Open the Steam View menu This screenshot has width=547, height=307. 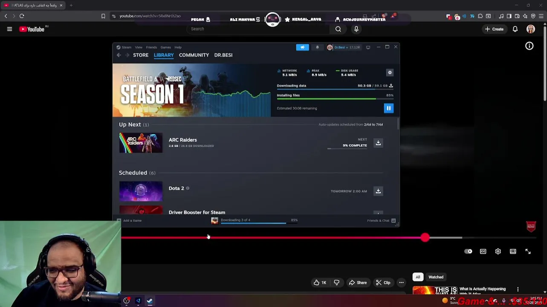click(139, 47)
